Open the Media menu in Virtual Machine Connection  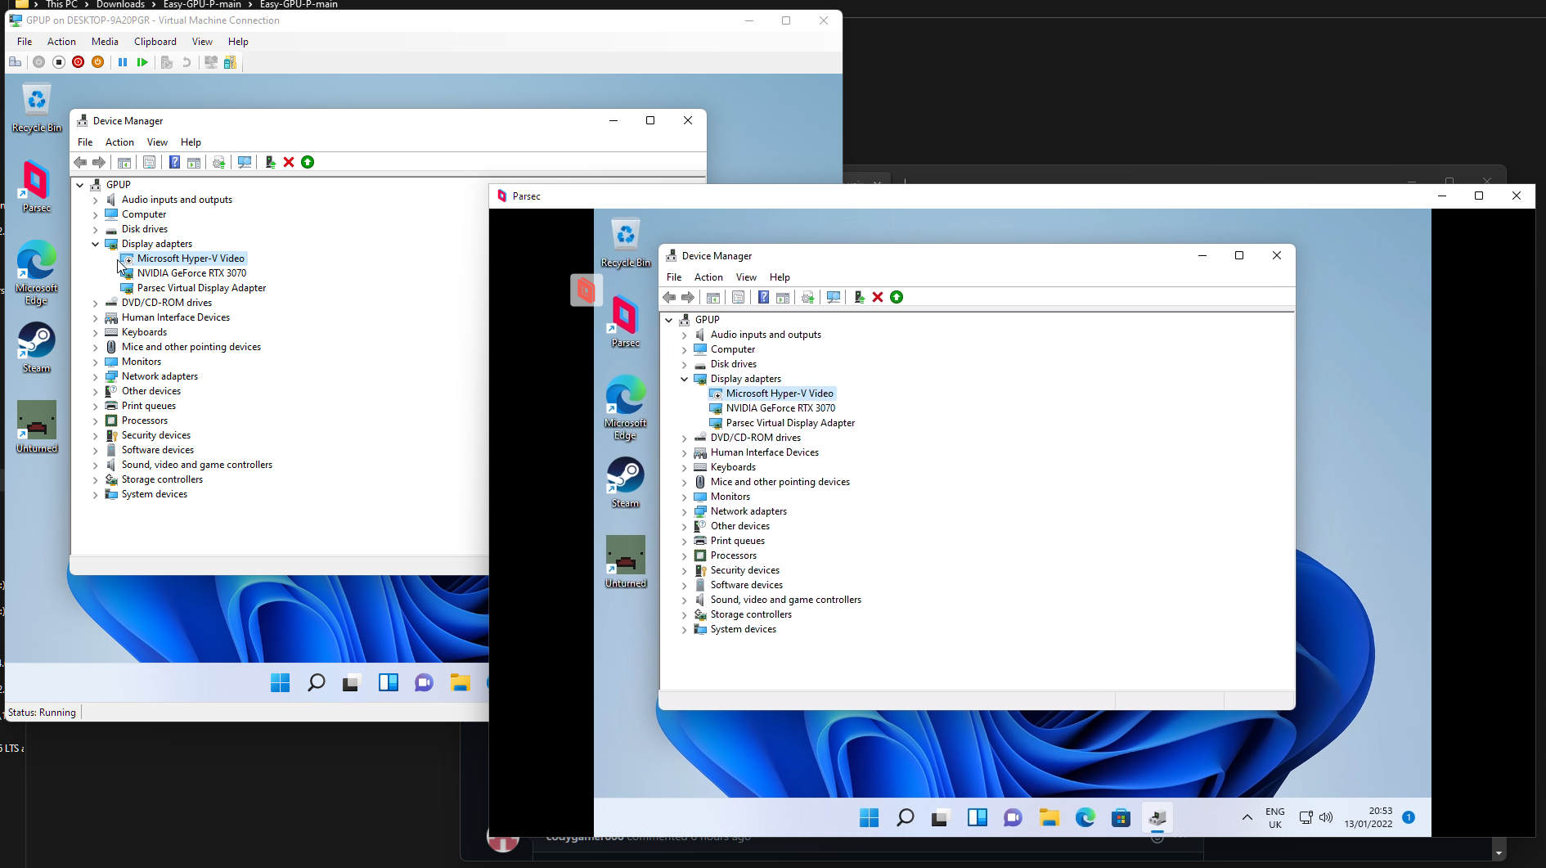[105, 41]
